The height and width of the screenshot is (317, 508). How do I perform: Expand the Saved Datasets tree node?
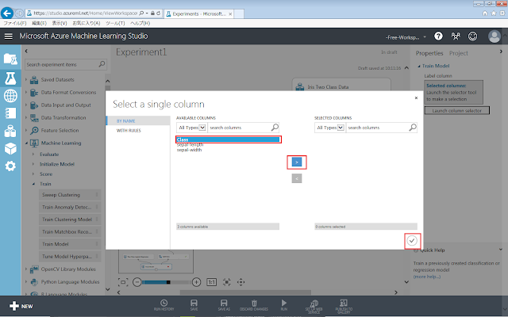[x=25, y=81]
